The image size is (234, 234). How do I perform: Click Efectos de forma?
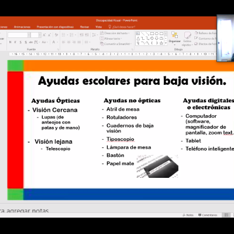point(205,44)
